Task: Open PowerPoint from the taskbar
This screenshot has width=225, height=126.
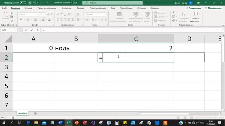Action: (x=77, y=123)
